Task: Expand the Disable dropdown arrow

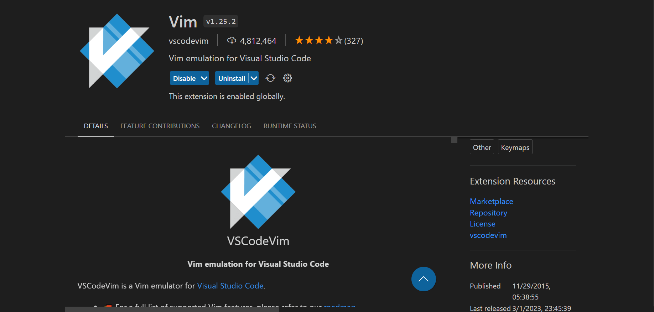Action: pos(204,78)
